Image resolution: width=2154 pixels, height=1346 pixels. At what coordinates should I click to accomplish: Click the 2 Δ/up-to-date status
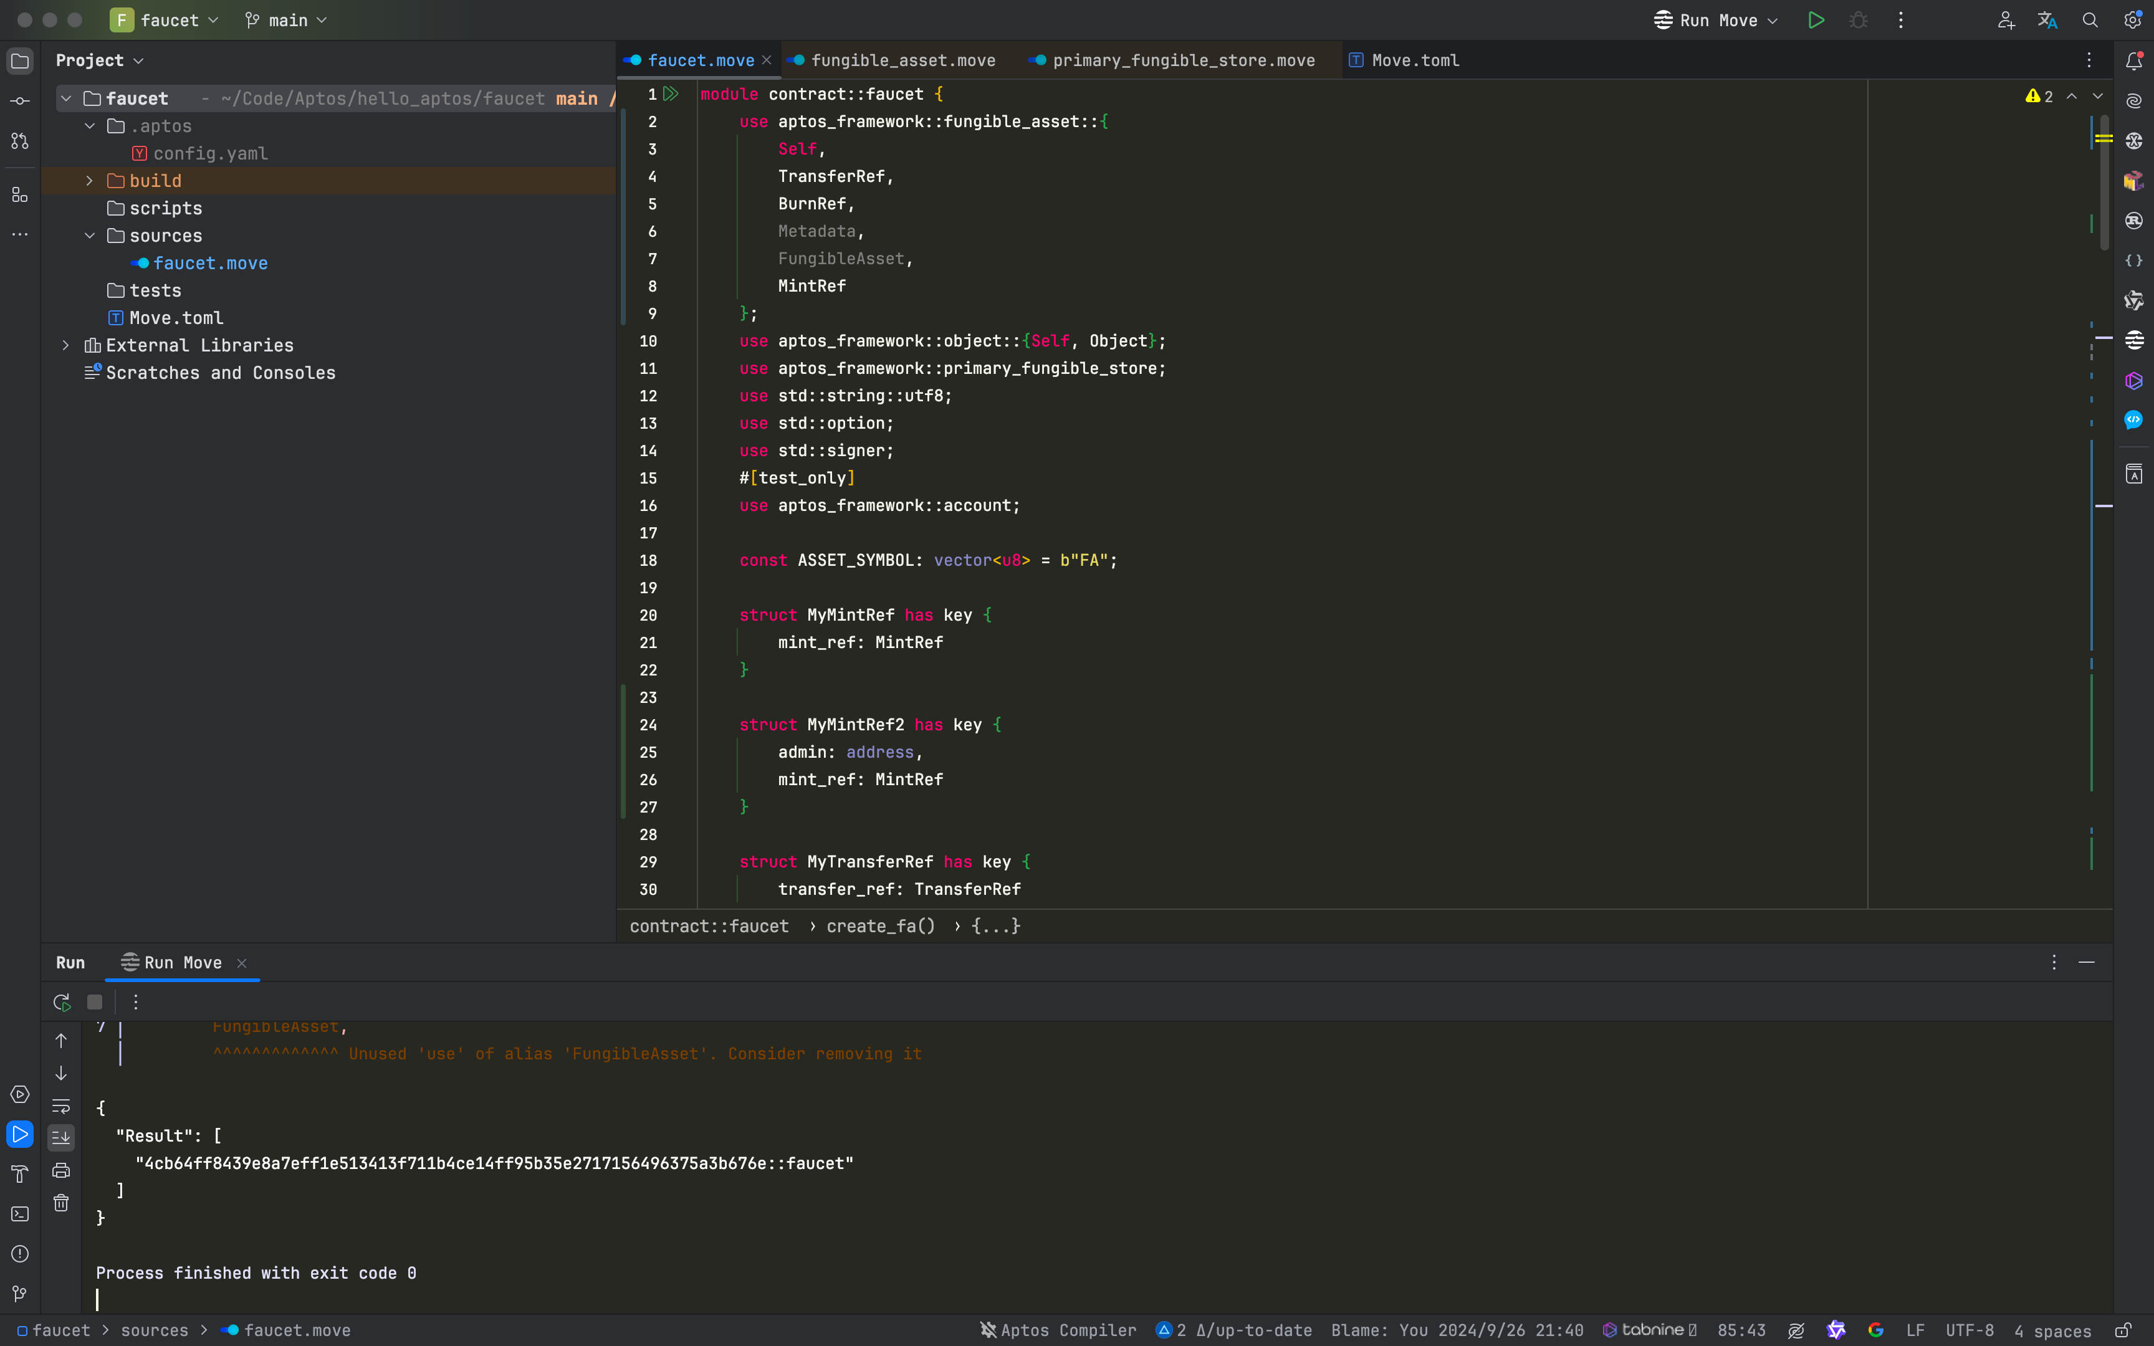click(x=1233, y=1330)
